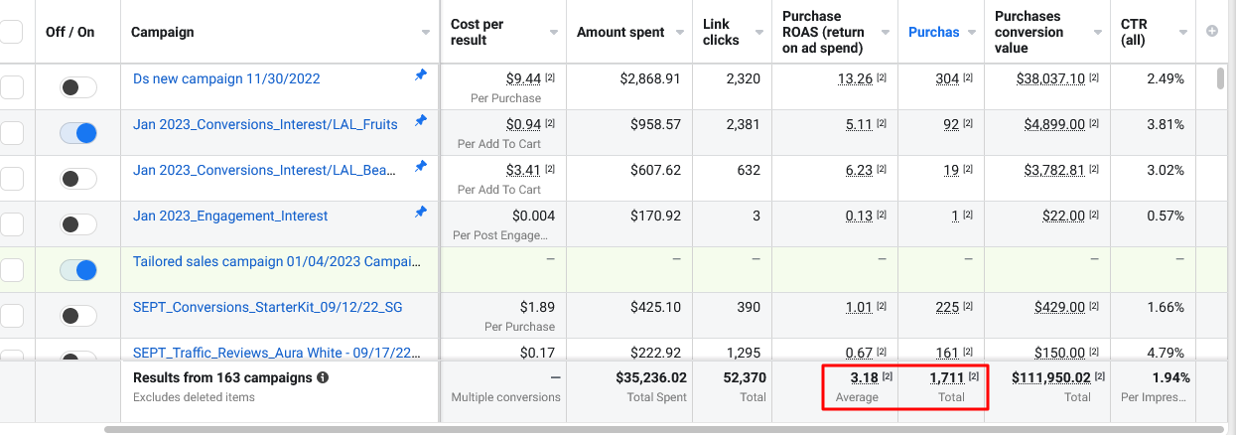This screenshot has width=1236, height=435.
Task: Open Amount spent column dropdown arrow
Action: click(x=681, y=33)
